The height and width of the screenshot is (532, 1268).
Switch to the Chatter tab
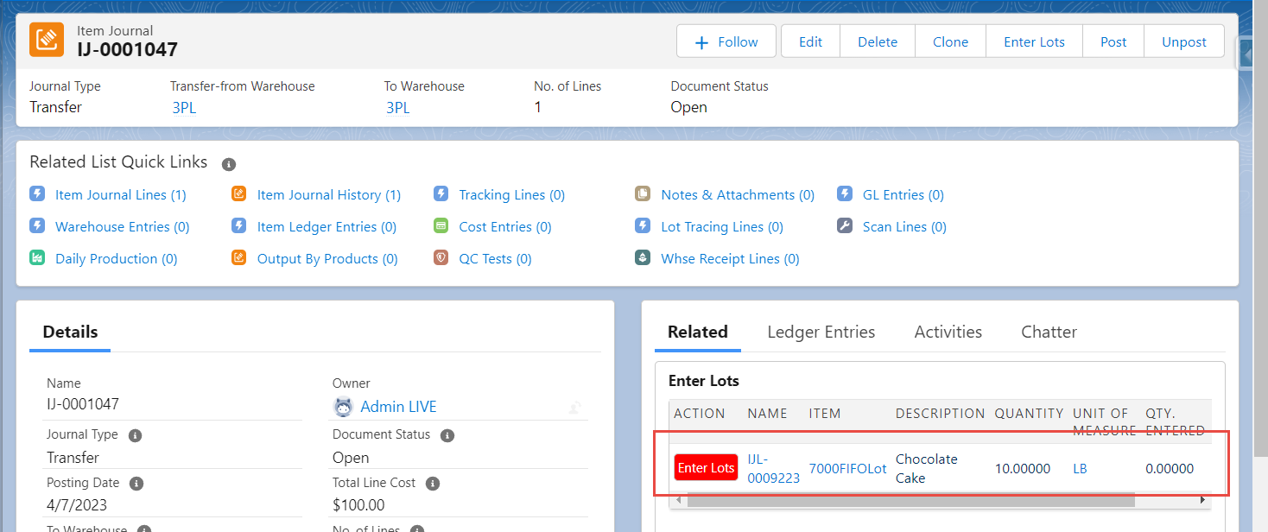point(1049,332)
